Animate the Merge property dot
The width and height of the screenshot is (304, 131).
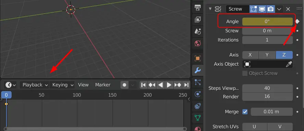tap(297, 112)
